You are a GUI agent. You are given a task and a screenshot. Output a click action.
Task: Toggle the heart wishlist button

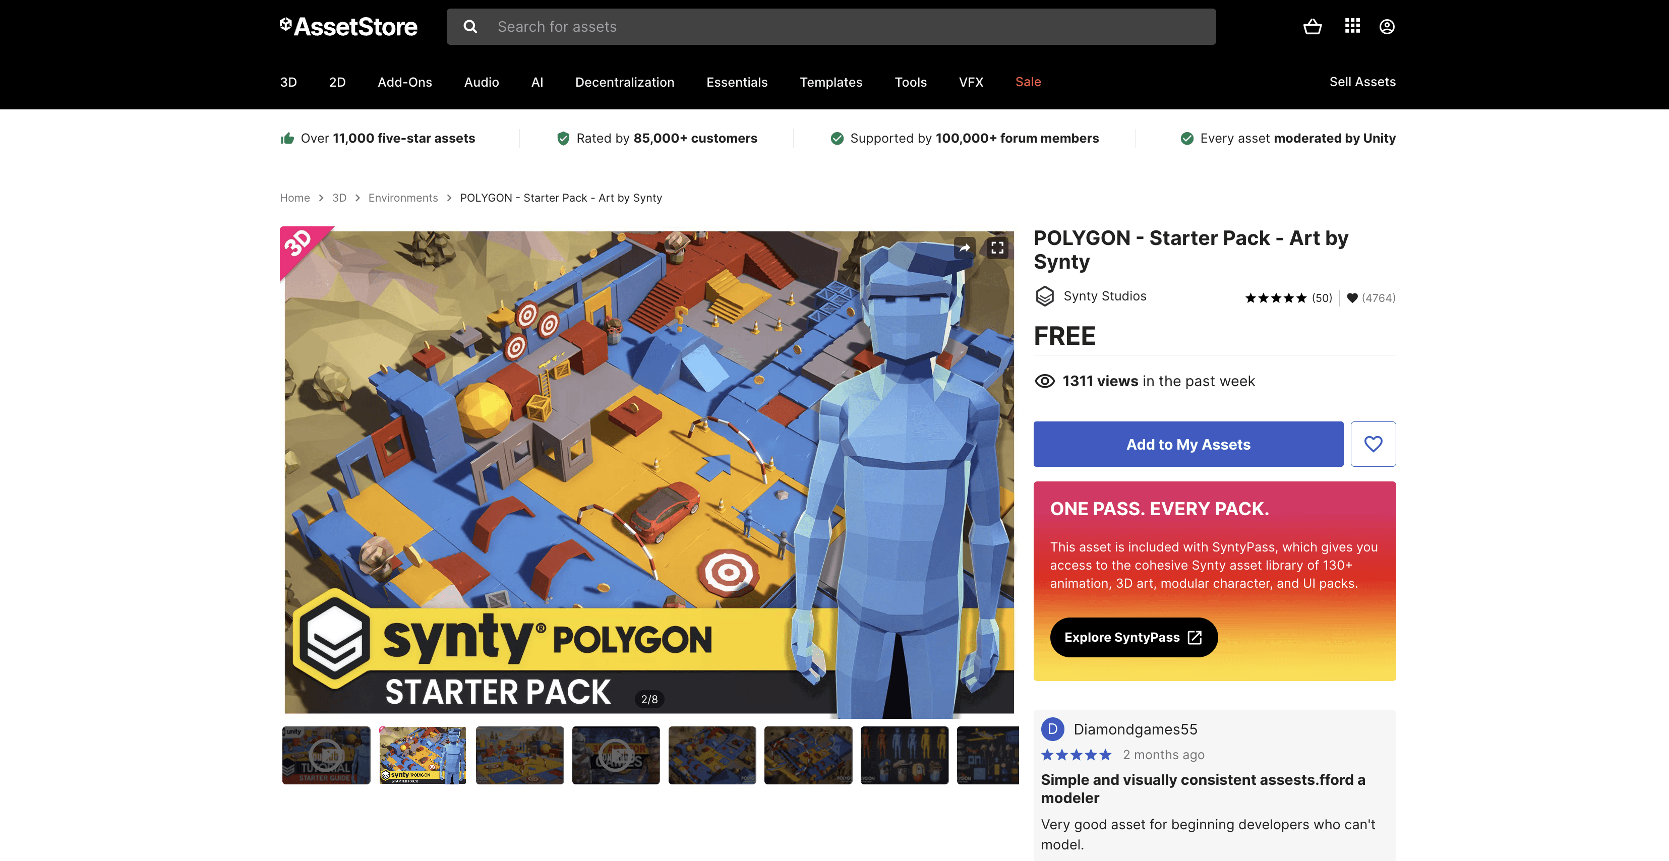[x=1373, y=444]
